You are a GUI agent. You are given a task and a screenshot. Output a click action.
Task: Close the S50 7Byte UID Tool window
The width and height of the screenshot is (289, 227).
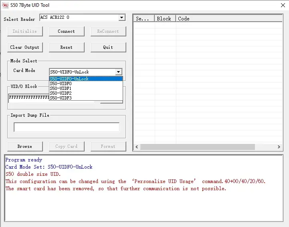click(x=283, y=5)
